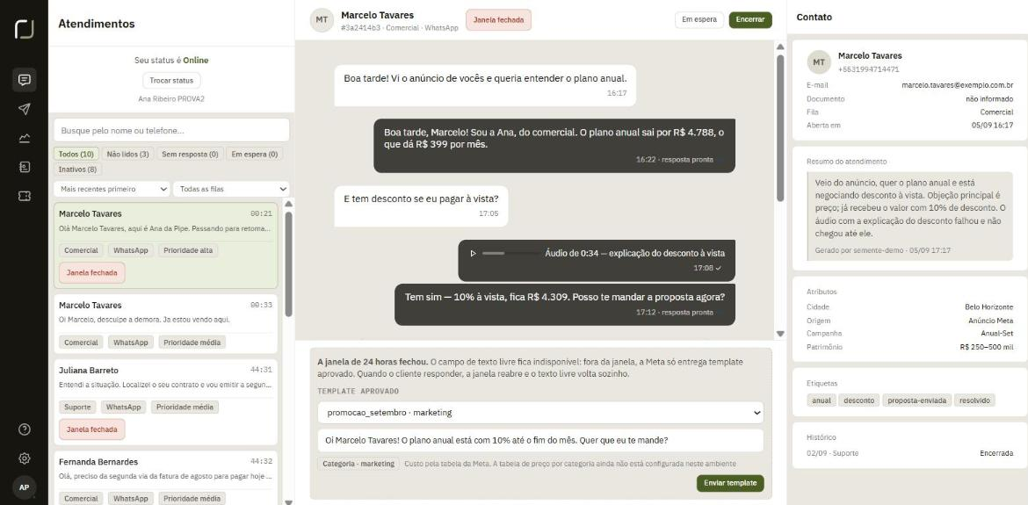The width and height of the screenshot is (1028, 505).
Task: Open the paper plane campaigns icon
Action: pyautogui.click(x=25, y=109)
